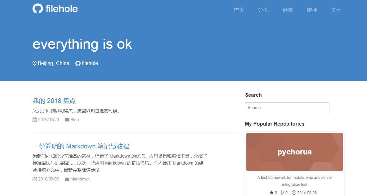This screenshot has height=196, width=367.
Task: Open the post 我的 2018 盘点
Action: 54,101
